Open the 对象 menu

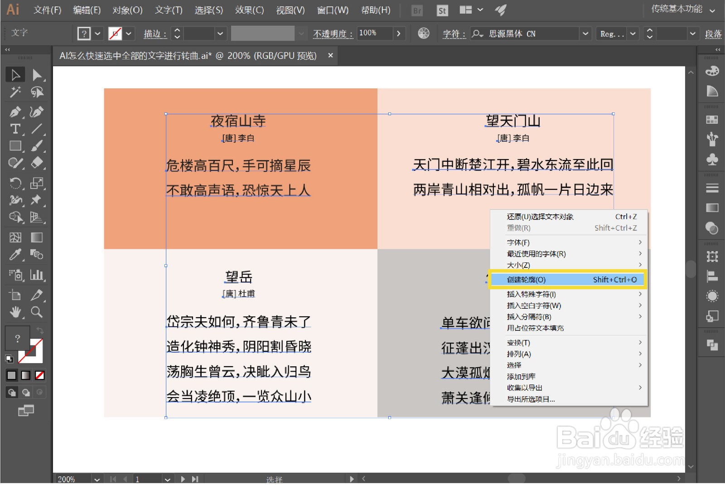coord(127,10)
